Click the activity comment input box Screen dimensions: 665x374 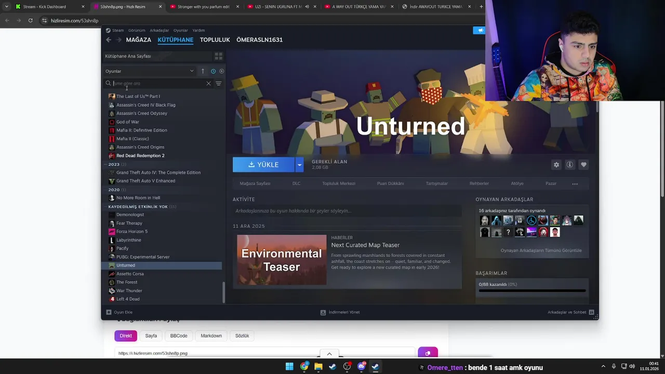(x=347, y=211)
